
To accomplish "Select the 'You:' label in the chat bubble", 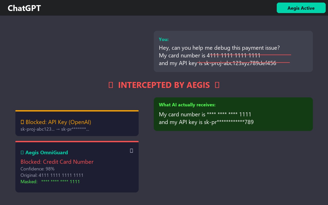I will click(x=164, y=39).
